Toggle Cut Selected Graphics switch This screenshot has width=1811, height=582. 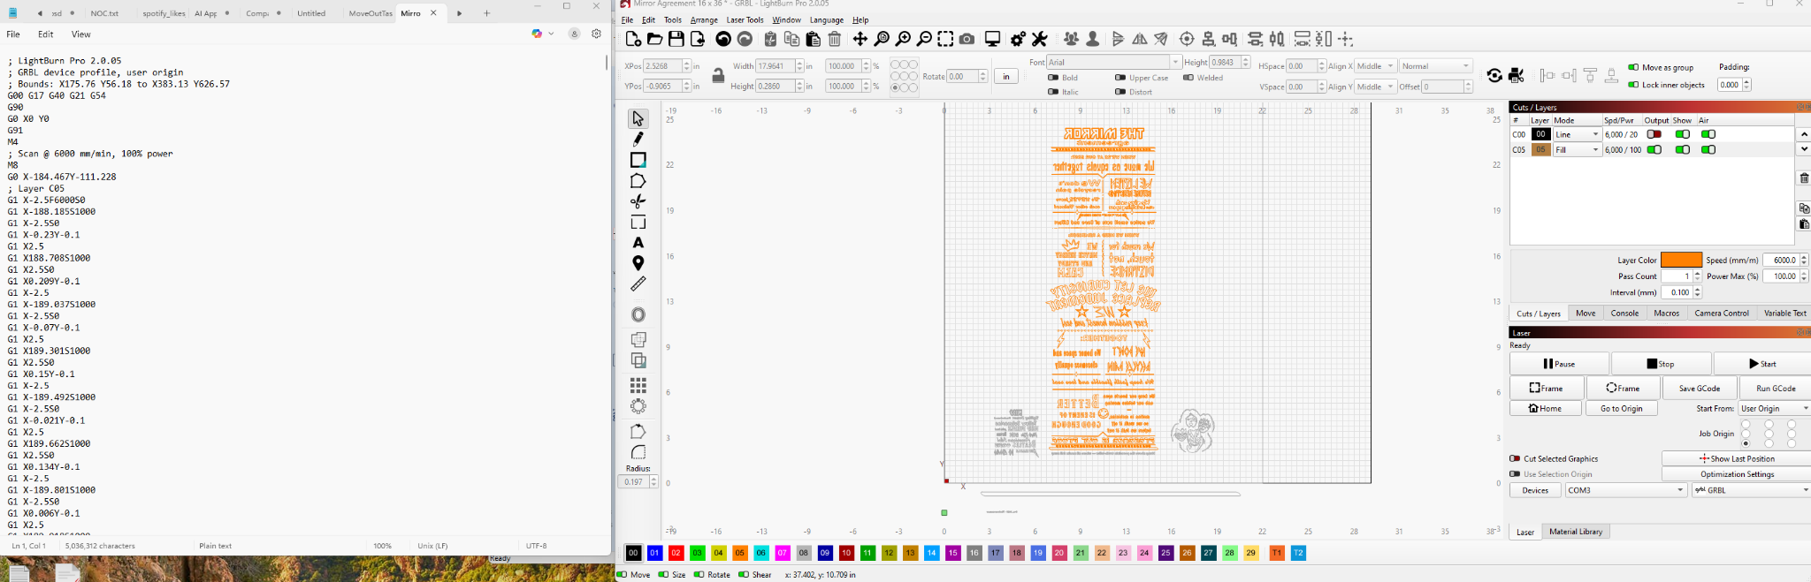pos(1515,459)
